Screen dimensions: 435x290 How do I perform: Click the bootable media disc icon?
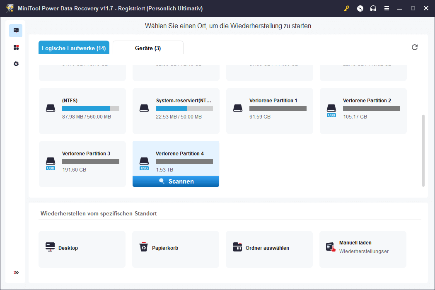coord(360,8)
